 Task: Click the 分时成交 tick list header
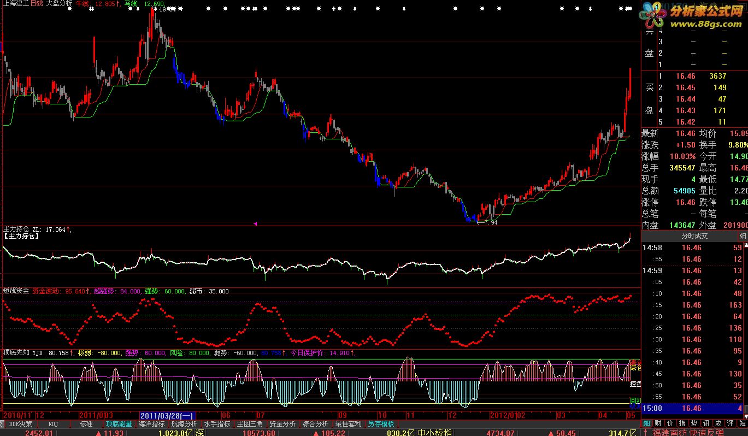click(694, 236)
